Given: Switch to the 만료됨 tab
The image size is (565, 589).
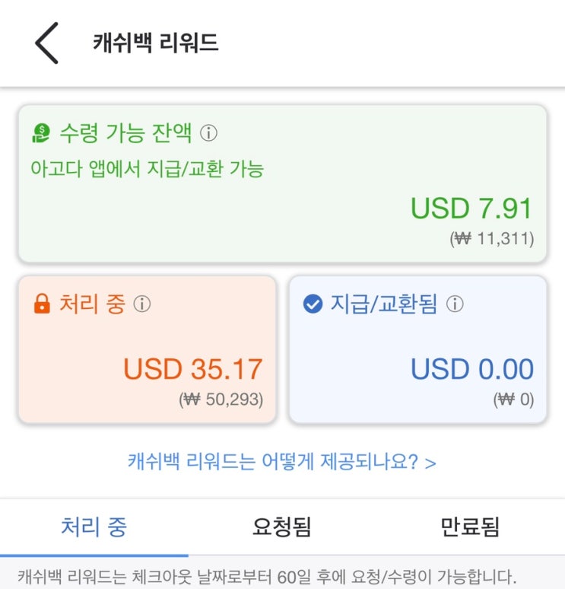Looking at the screenshot, I should (470, 527).
